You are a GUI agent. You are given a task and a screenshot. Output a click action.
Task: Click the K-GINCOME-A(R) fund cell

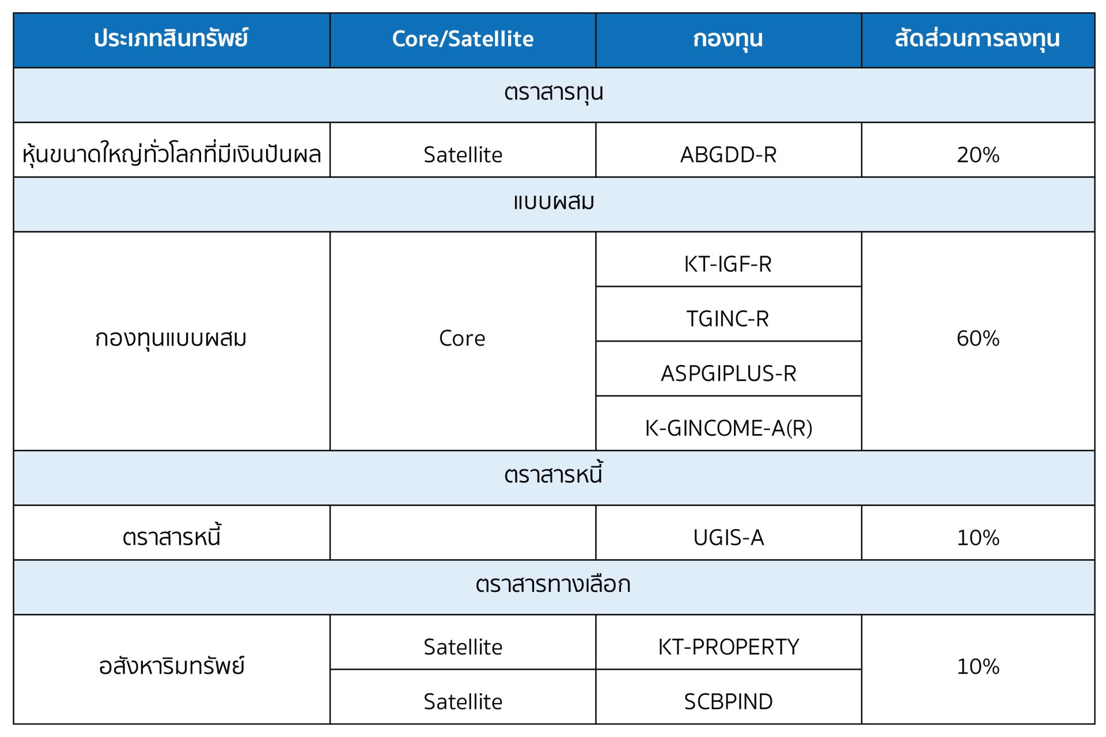tap(728, 428)
